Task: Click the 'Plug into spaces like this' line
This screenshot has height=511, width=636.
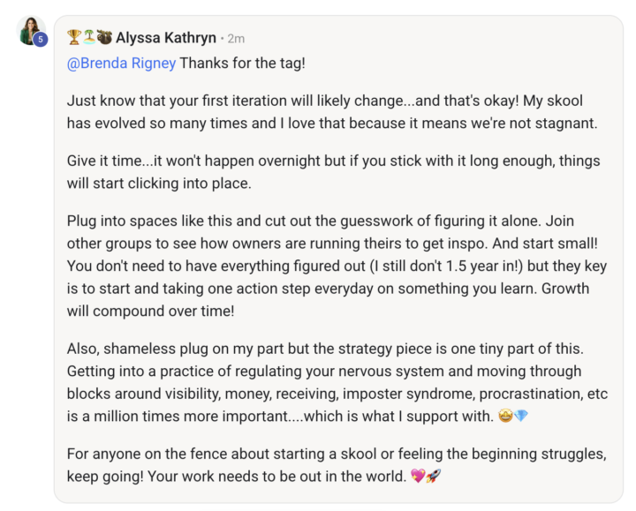Action: coord(321,222)
